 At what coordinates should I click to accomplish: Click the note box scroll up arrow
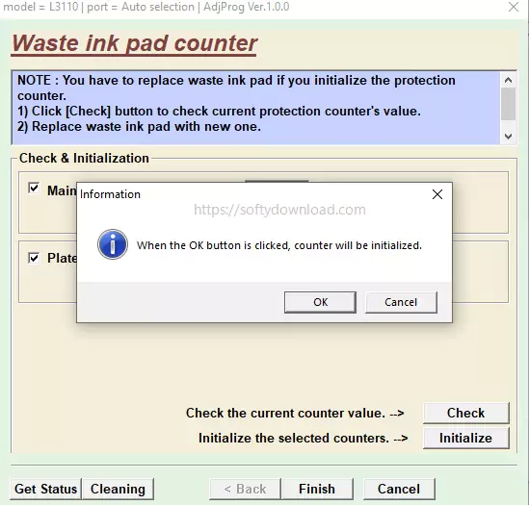pyautogui.click(x=508, y=80)
